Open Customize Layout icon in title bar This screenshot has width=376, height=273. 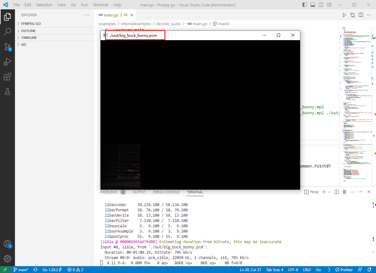point(328,5)
